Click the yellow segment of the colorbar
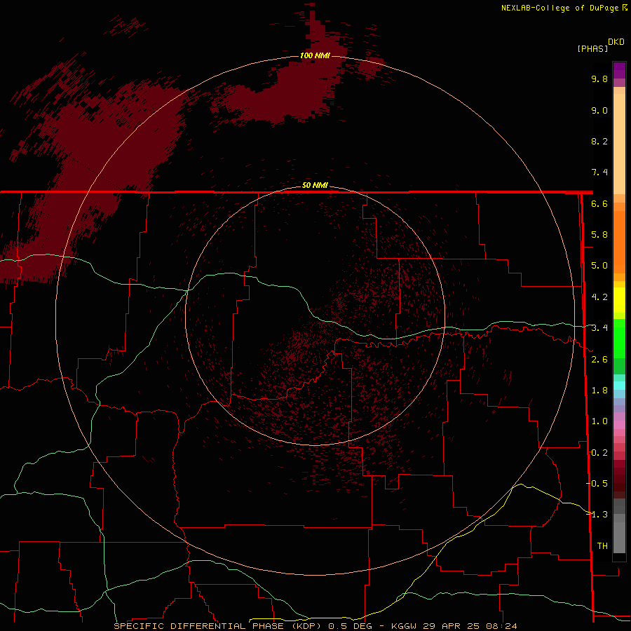Screen dimensions: 631x631 (x=619, y=300)
